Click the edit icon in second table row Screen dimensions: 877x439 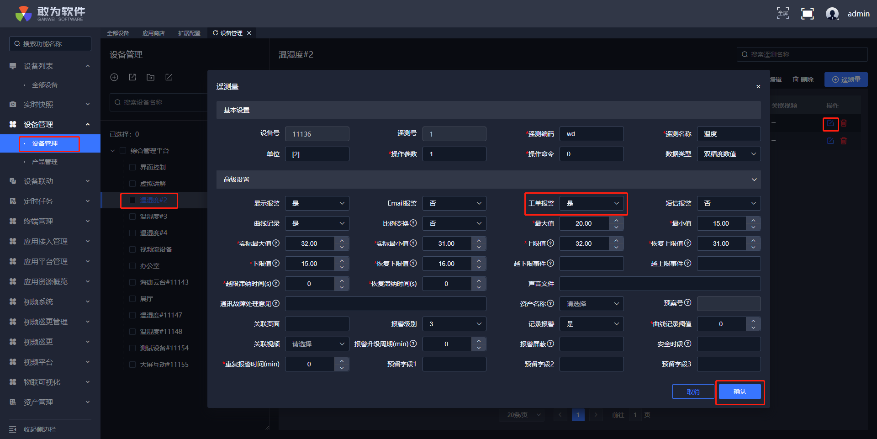tap(830, 141)
